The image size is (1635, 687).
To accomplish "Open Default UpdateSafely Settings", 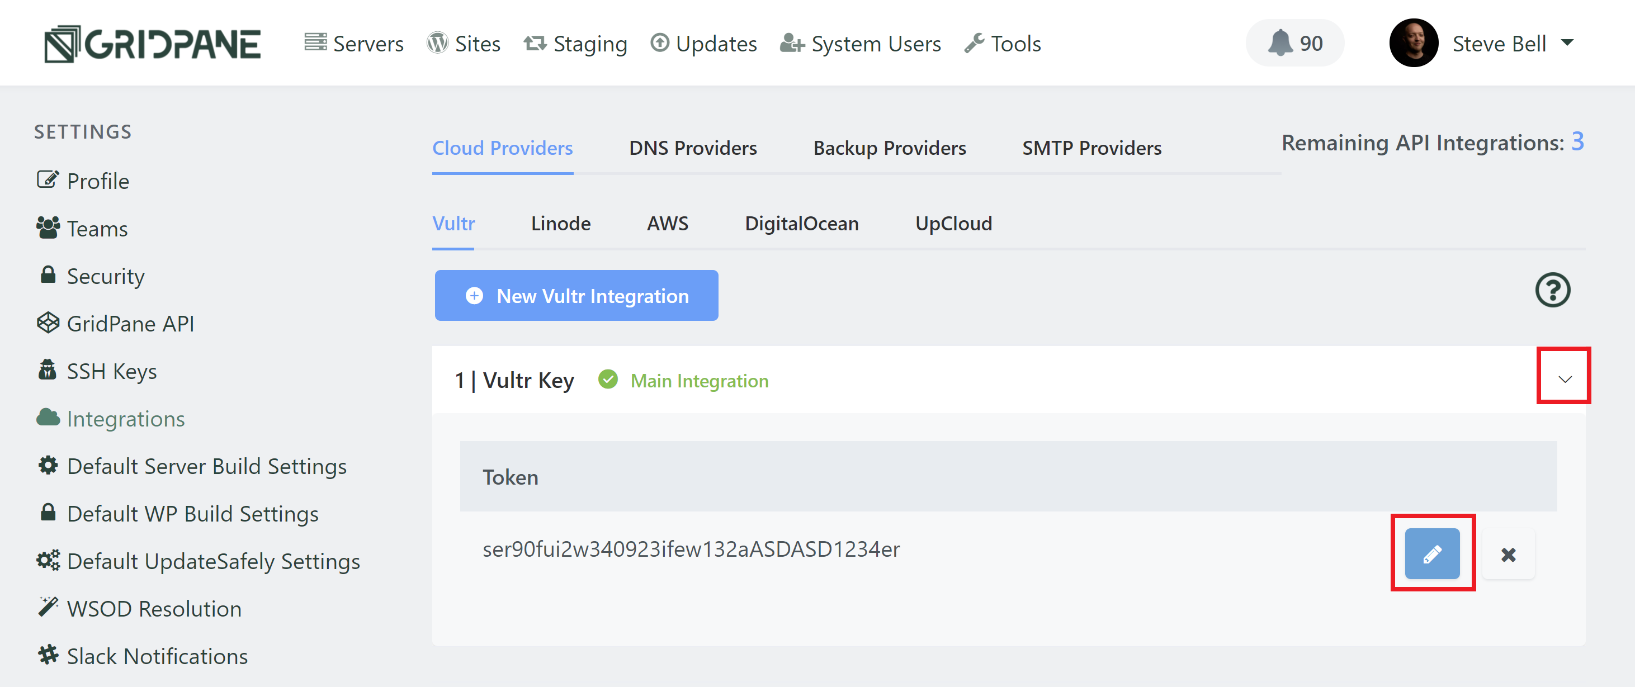I will (198, 561).
